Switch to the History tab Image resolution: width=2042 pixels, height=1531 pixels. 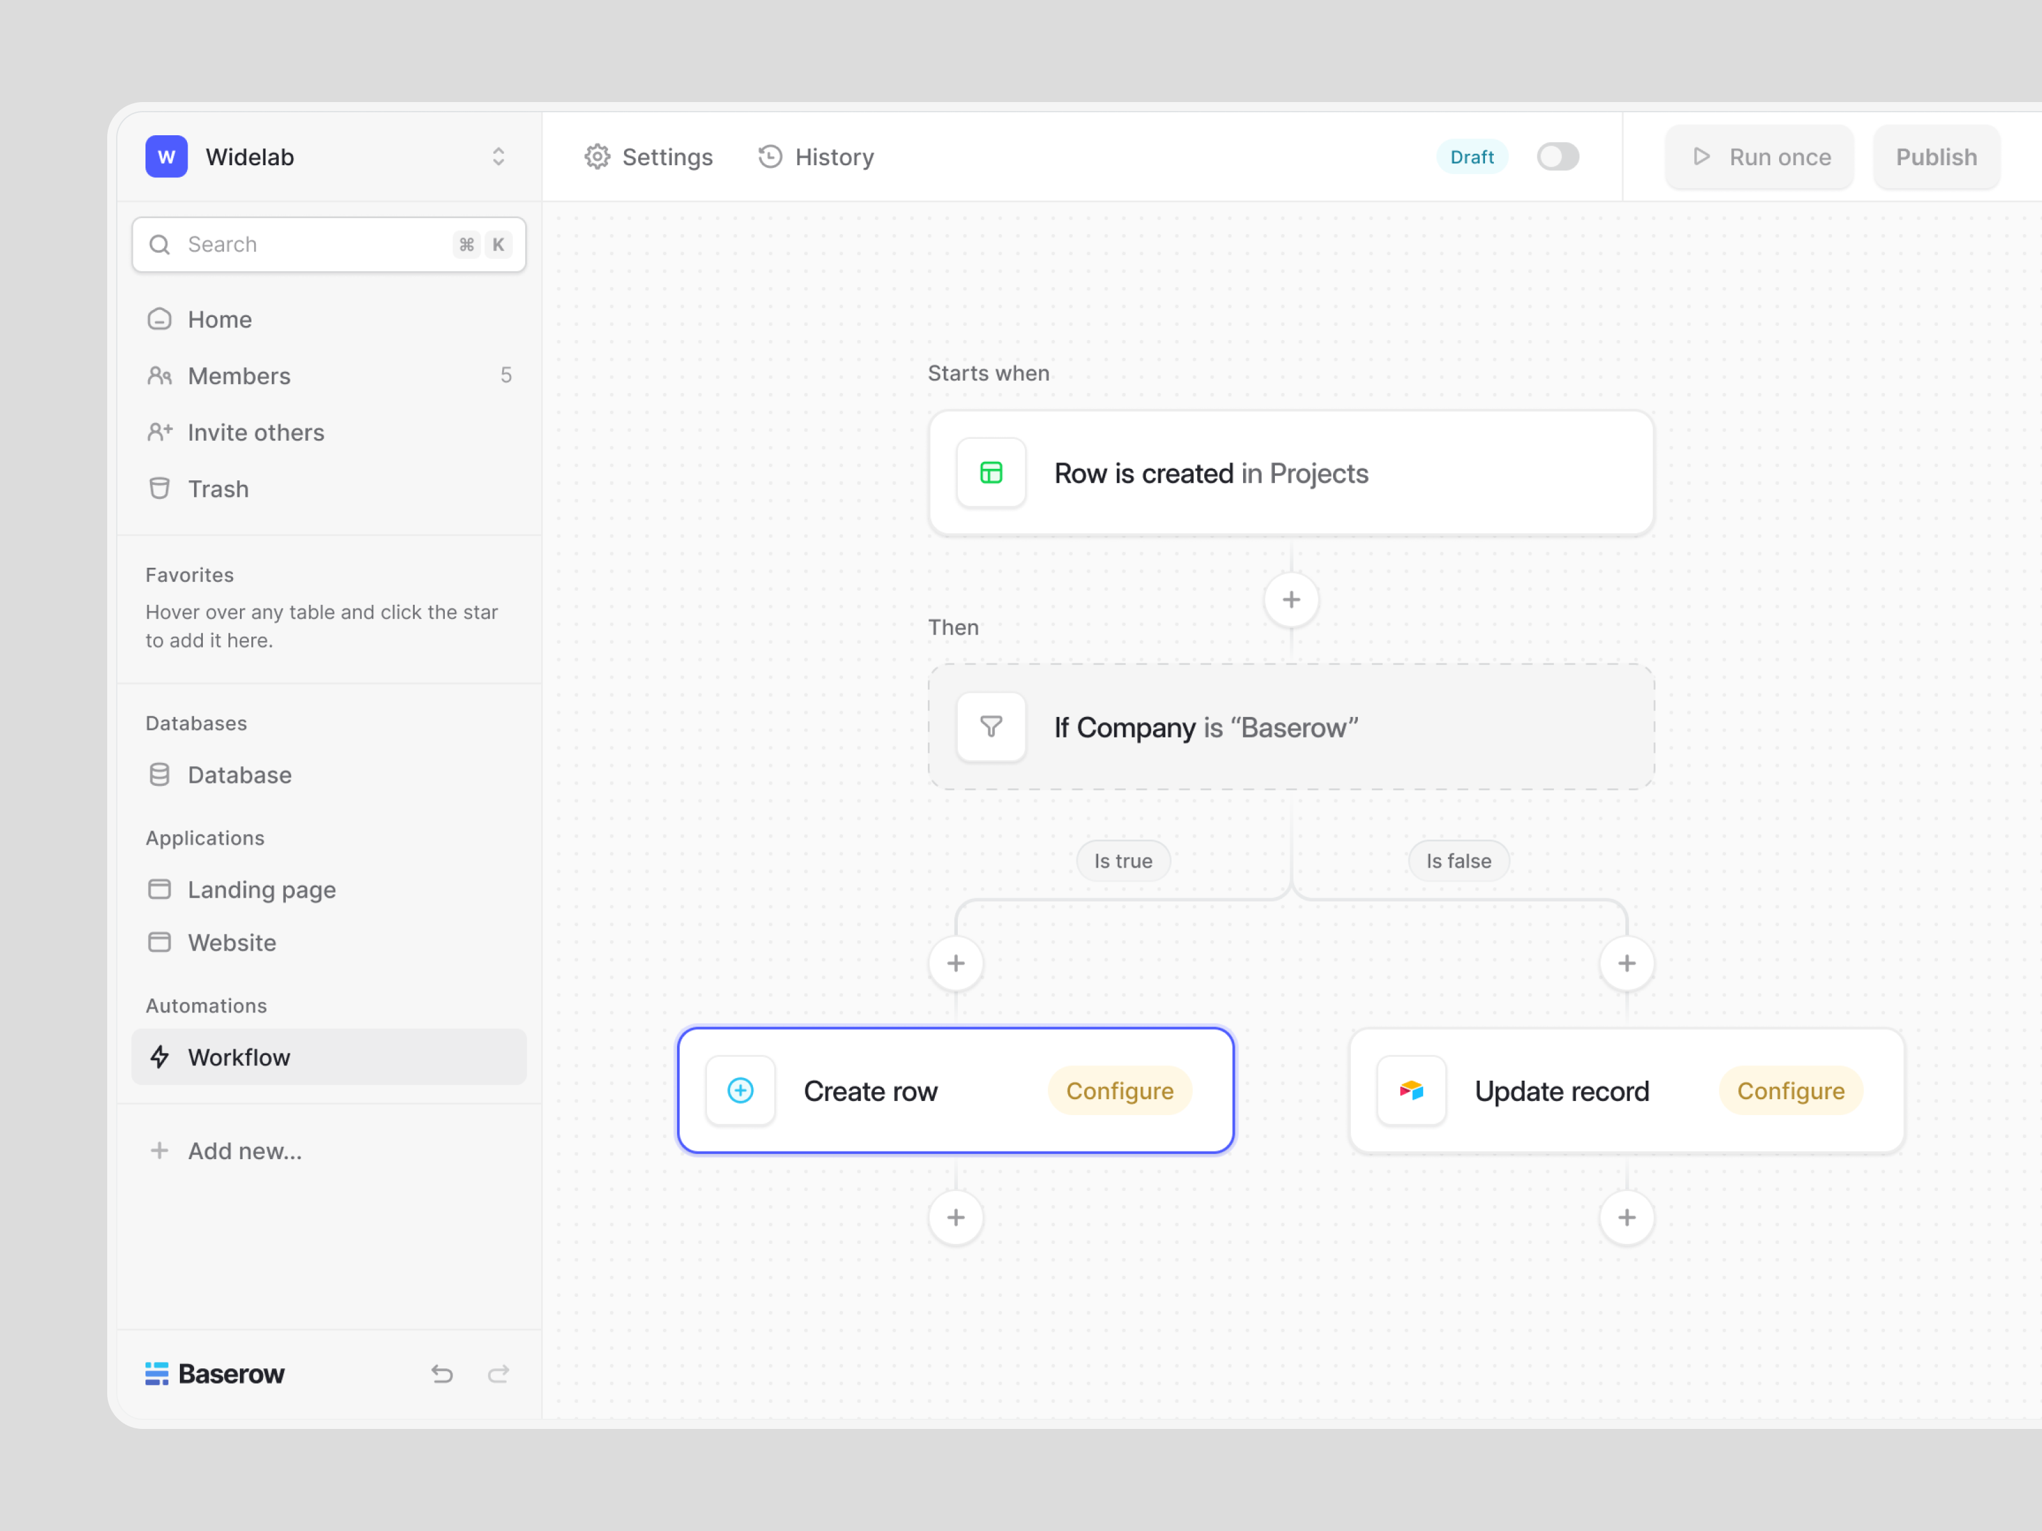[x=816, y=157]
